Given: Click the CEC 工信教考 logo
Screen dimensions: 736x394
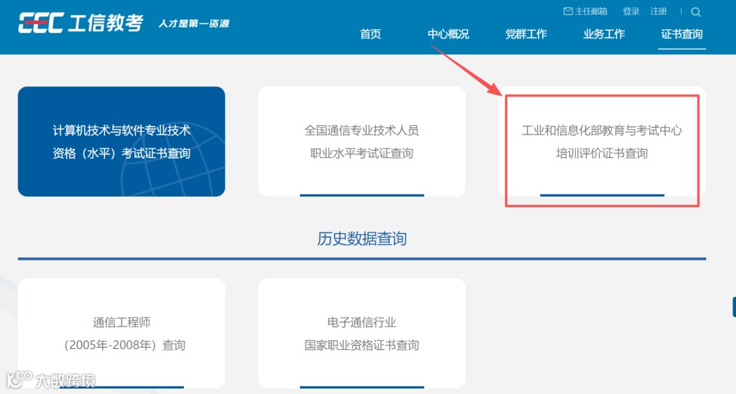Looking at the screenshot, I should point(80,23).
